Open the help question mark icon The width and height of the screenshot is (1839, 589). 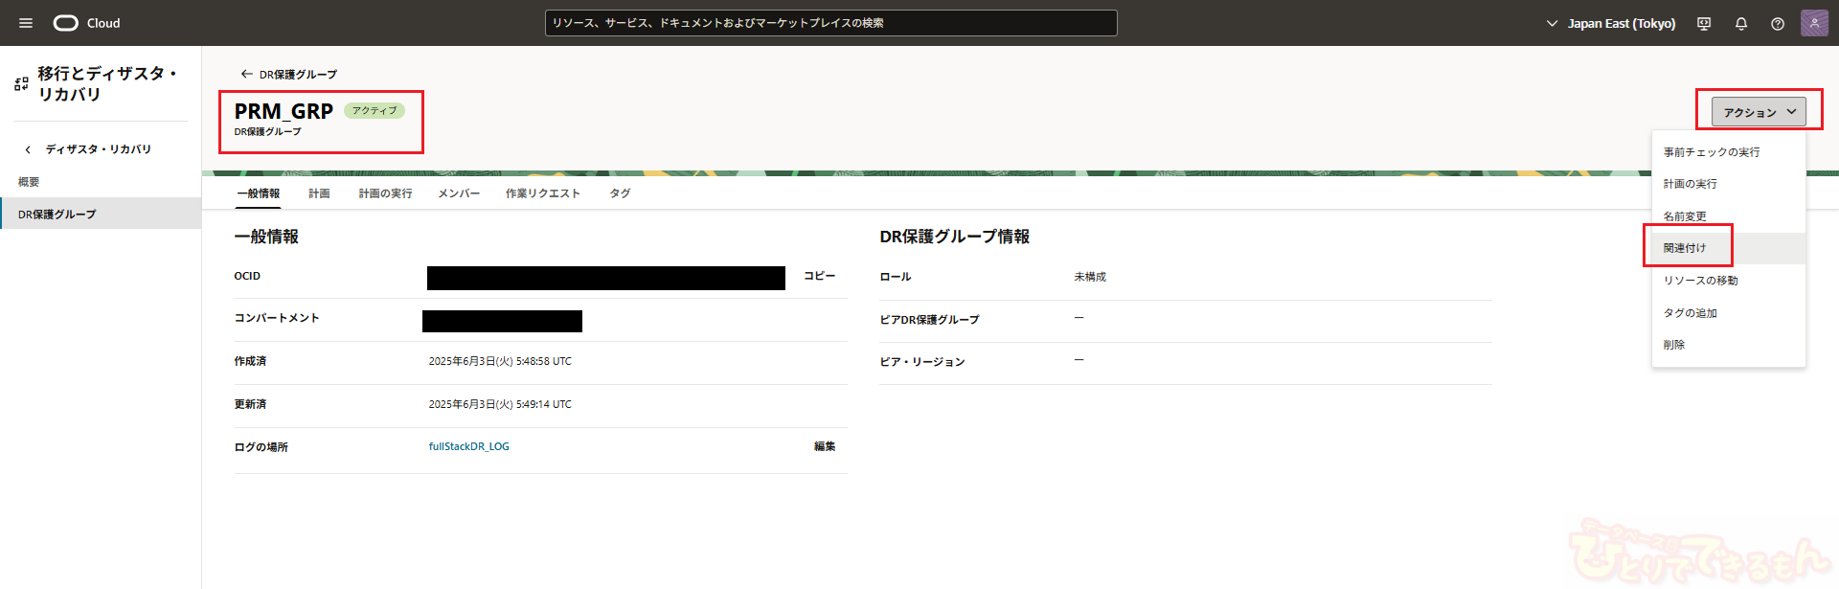click(1778, 24)
